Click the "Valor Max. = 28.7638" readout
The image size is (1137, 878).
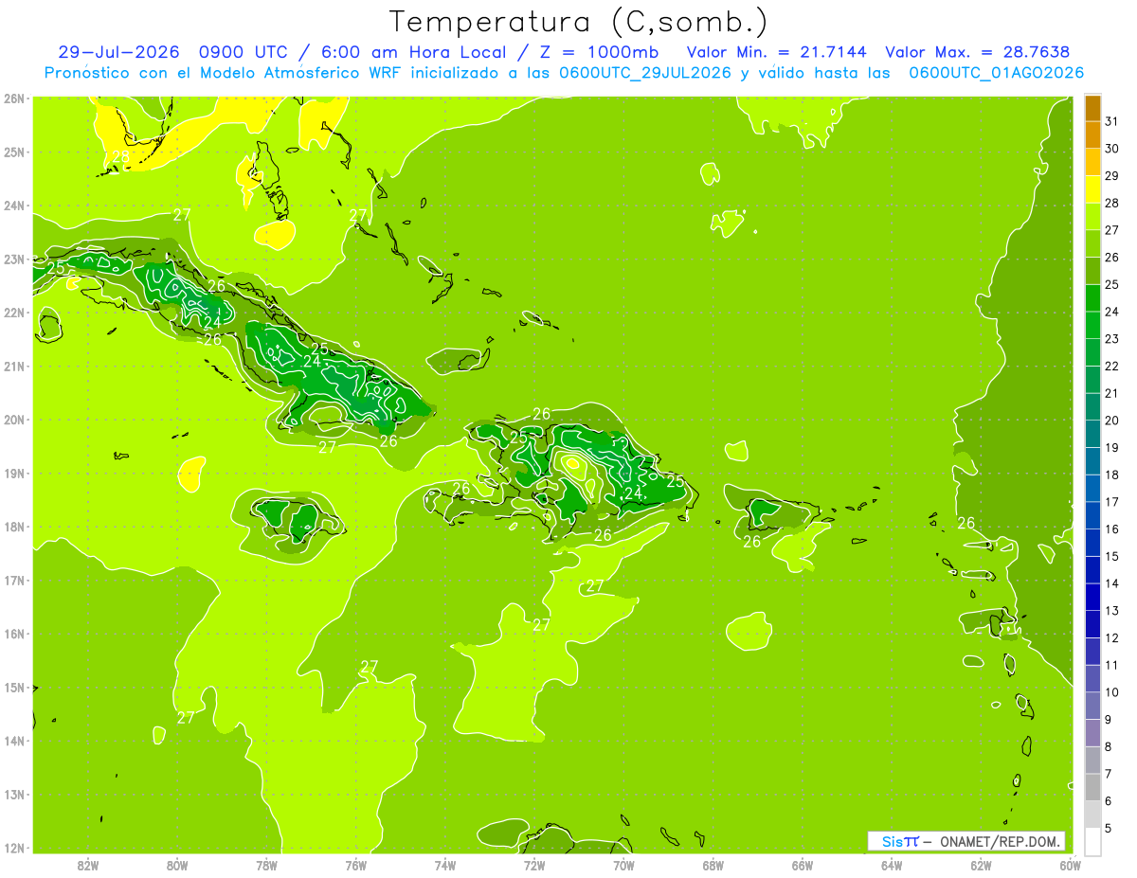click(x=980, y=52)
